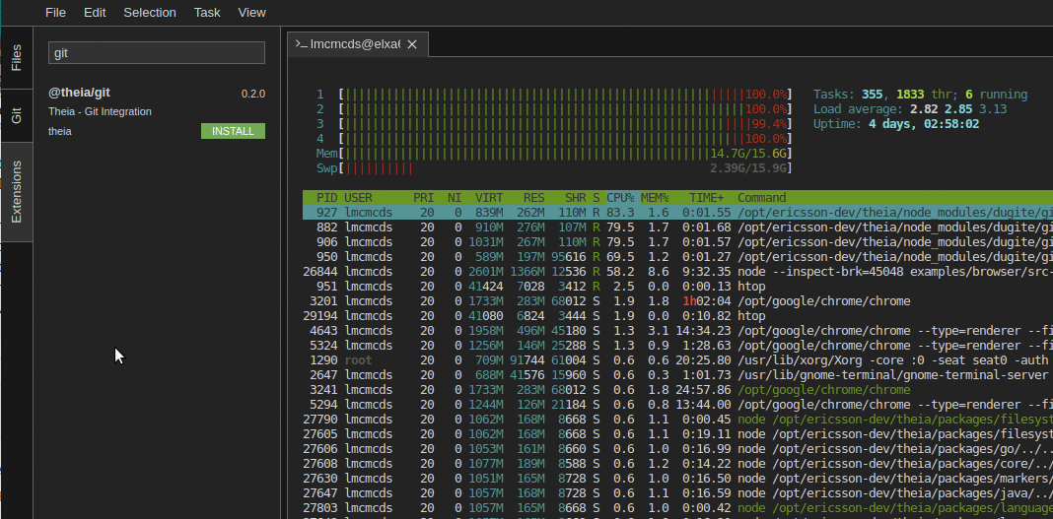The image size is (1053, 519).
Task: Click the extension search field containing 'git'
Action: (x=157, y=53)
